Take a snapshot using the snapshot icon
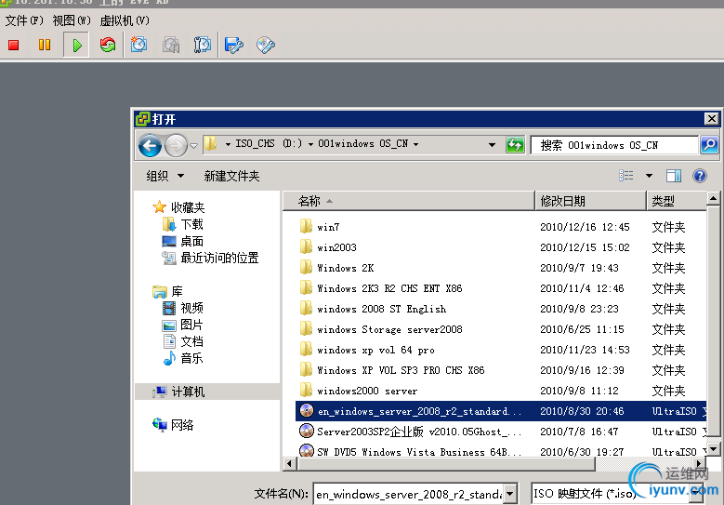Image resolution: width=724 pixels, height=505 pixels. click(x=139, y=45)
